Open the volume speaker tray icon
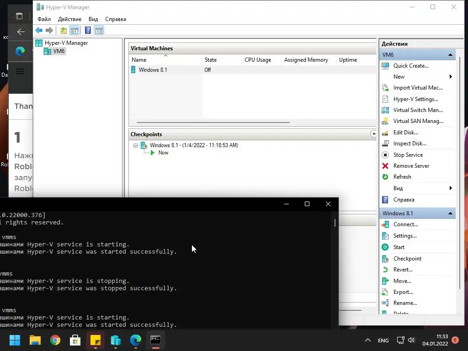 click(x=411, y=340)
